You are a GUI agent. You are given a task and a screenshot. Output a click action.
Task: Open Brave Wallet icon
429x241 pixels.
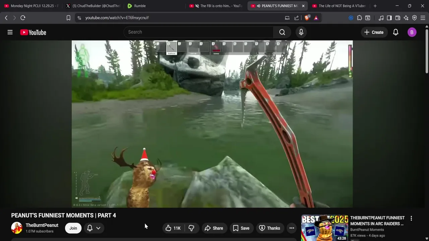pos(398,18)
